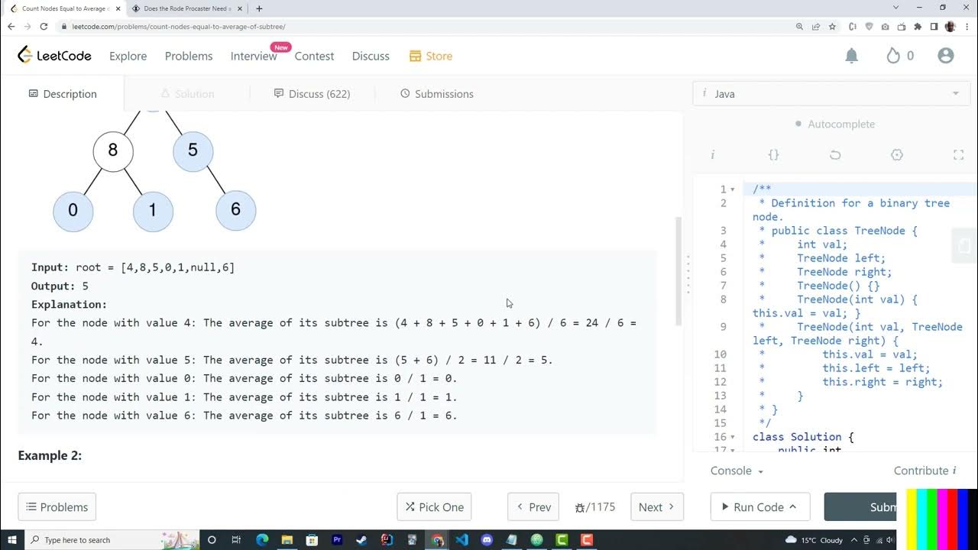
Task: Open Chrome three-dot menu
Action: (967, 26)
